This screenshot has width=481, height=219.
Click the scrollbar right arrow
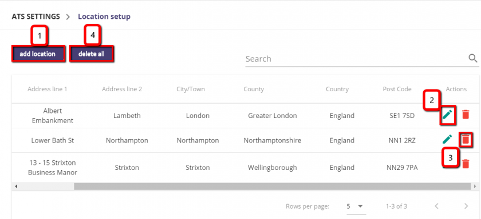475,186
